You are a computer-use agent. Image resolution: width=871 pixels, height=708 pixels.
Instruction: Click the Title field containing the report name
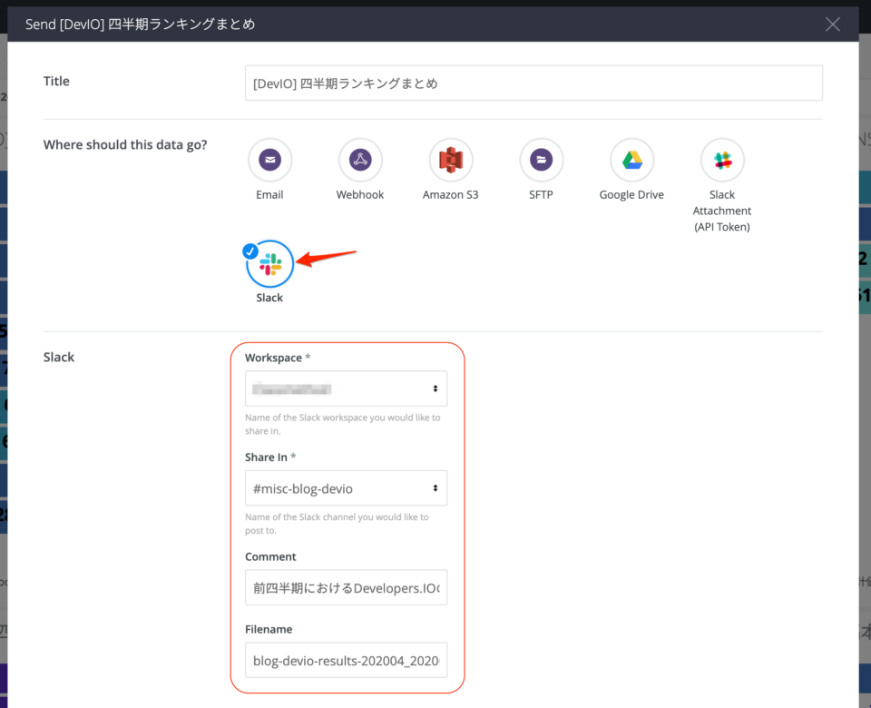tap(533, 82)
